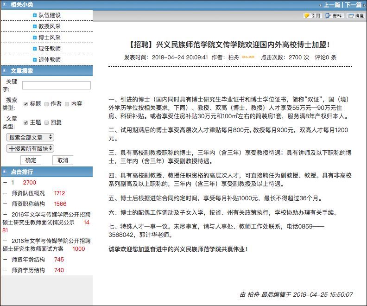The height and width of the screenshot is (306, 367).
Task: Toggle the 主题 article type checkbox
Action: pos(26,122)
